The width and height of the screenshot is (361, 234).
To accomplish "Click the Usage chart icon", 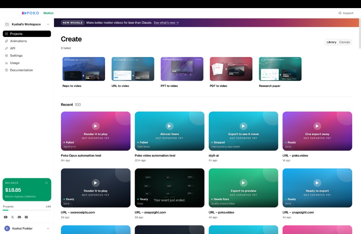I will tap(6, 63).
